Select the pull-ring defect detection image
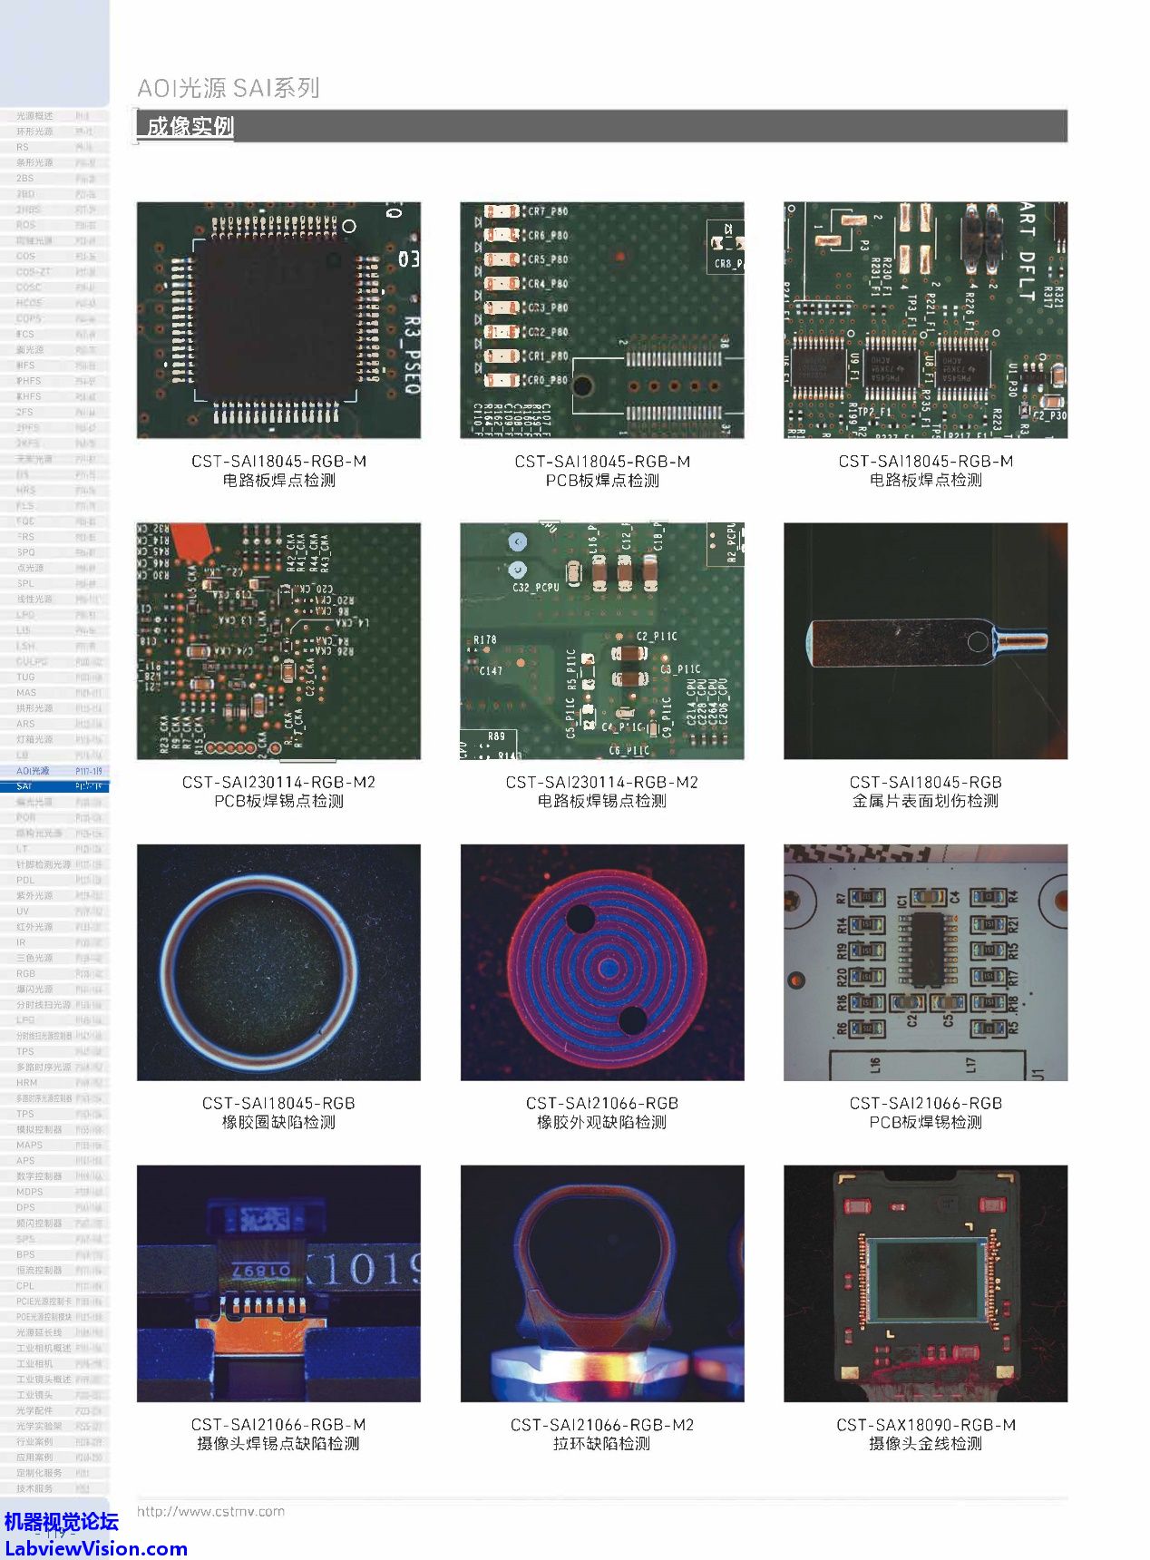This screenshot has height=1560, width=1150. (x=602, y=1283)
